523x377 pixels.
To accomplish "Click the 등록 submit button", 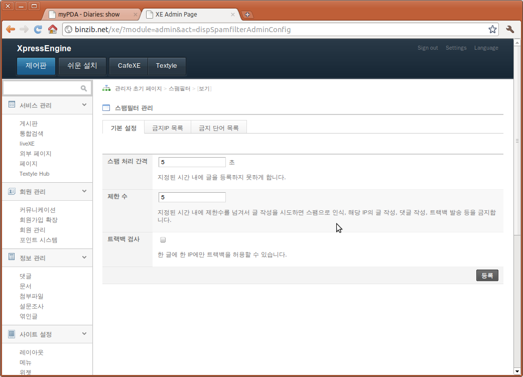I will pyautogui.click(x=487, y=275).
